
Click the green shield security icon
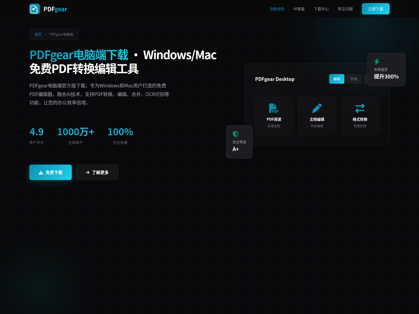(236, 134)
